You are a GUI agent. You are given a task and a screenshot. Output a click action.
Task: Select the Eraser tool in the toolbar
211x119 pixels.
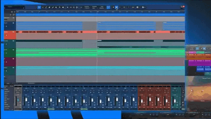[x=49, y=7]
